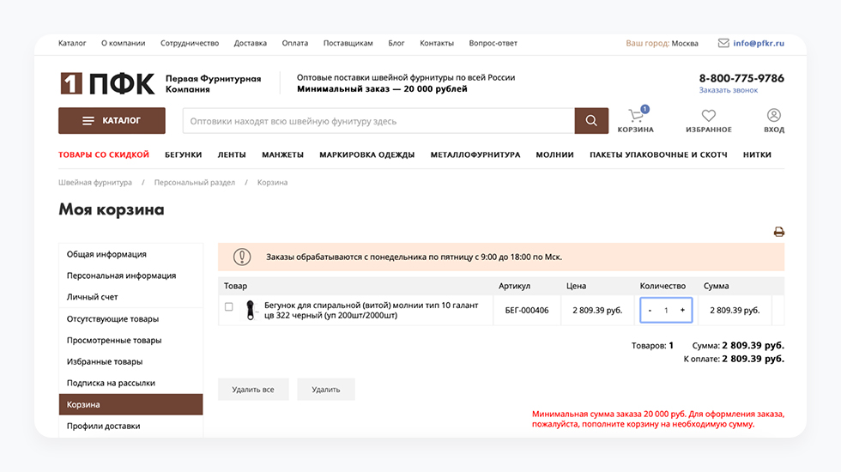Open Контакты page
The width and height of the screenshot is (841, 472).
click(x=437, y=43)
